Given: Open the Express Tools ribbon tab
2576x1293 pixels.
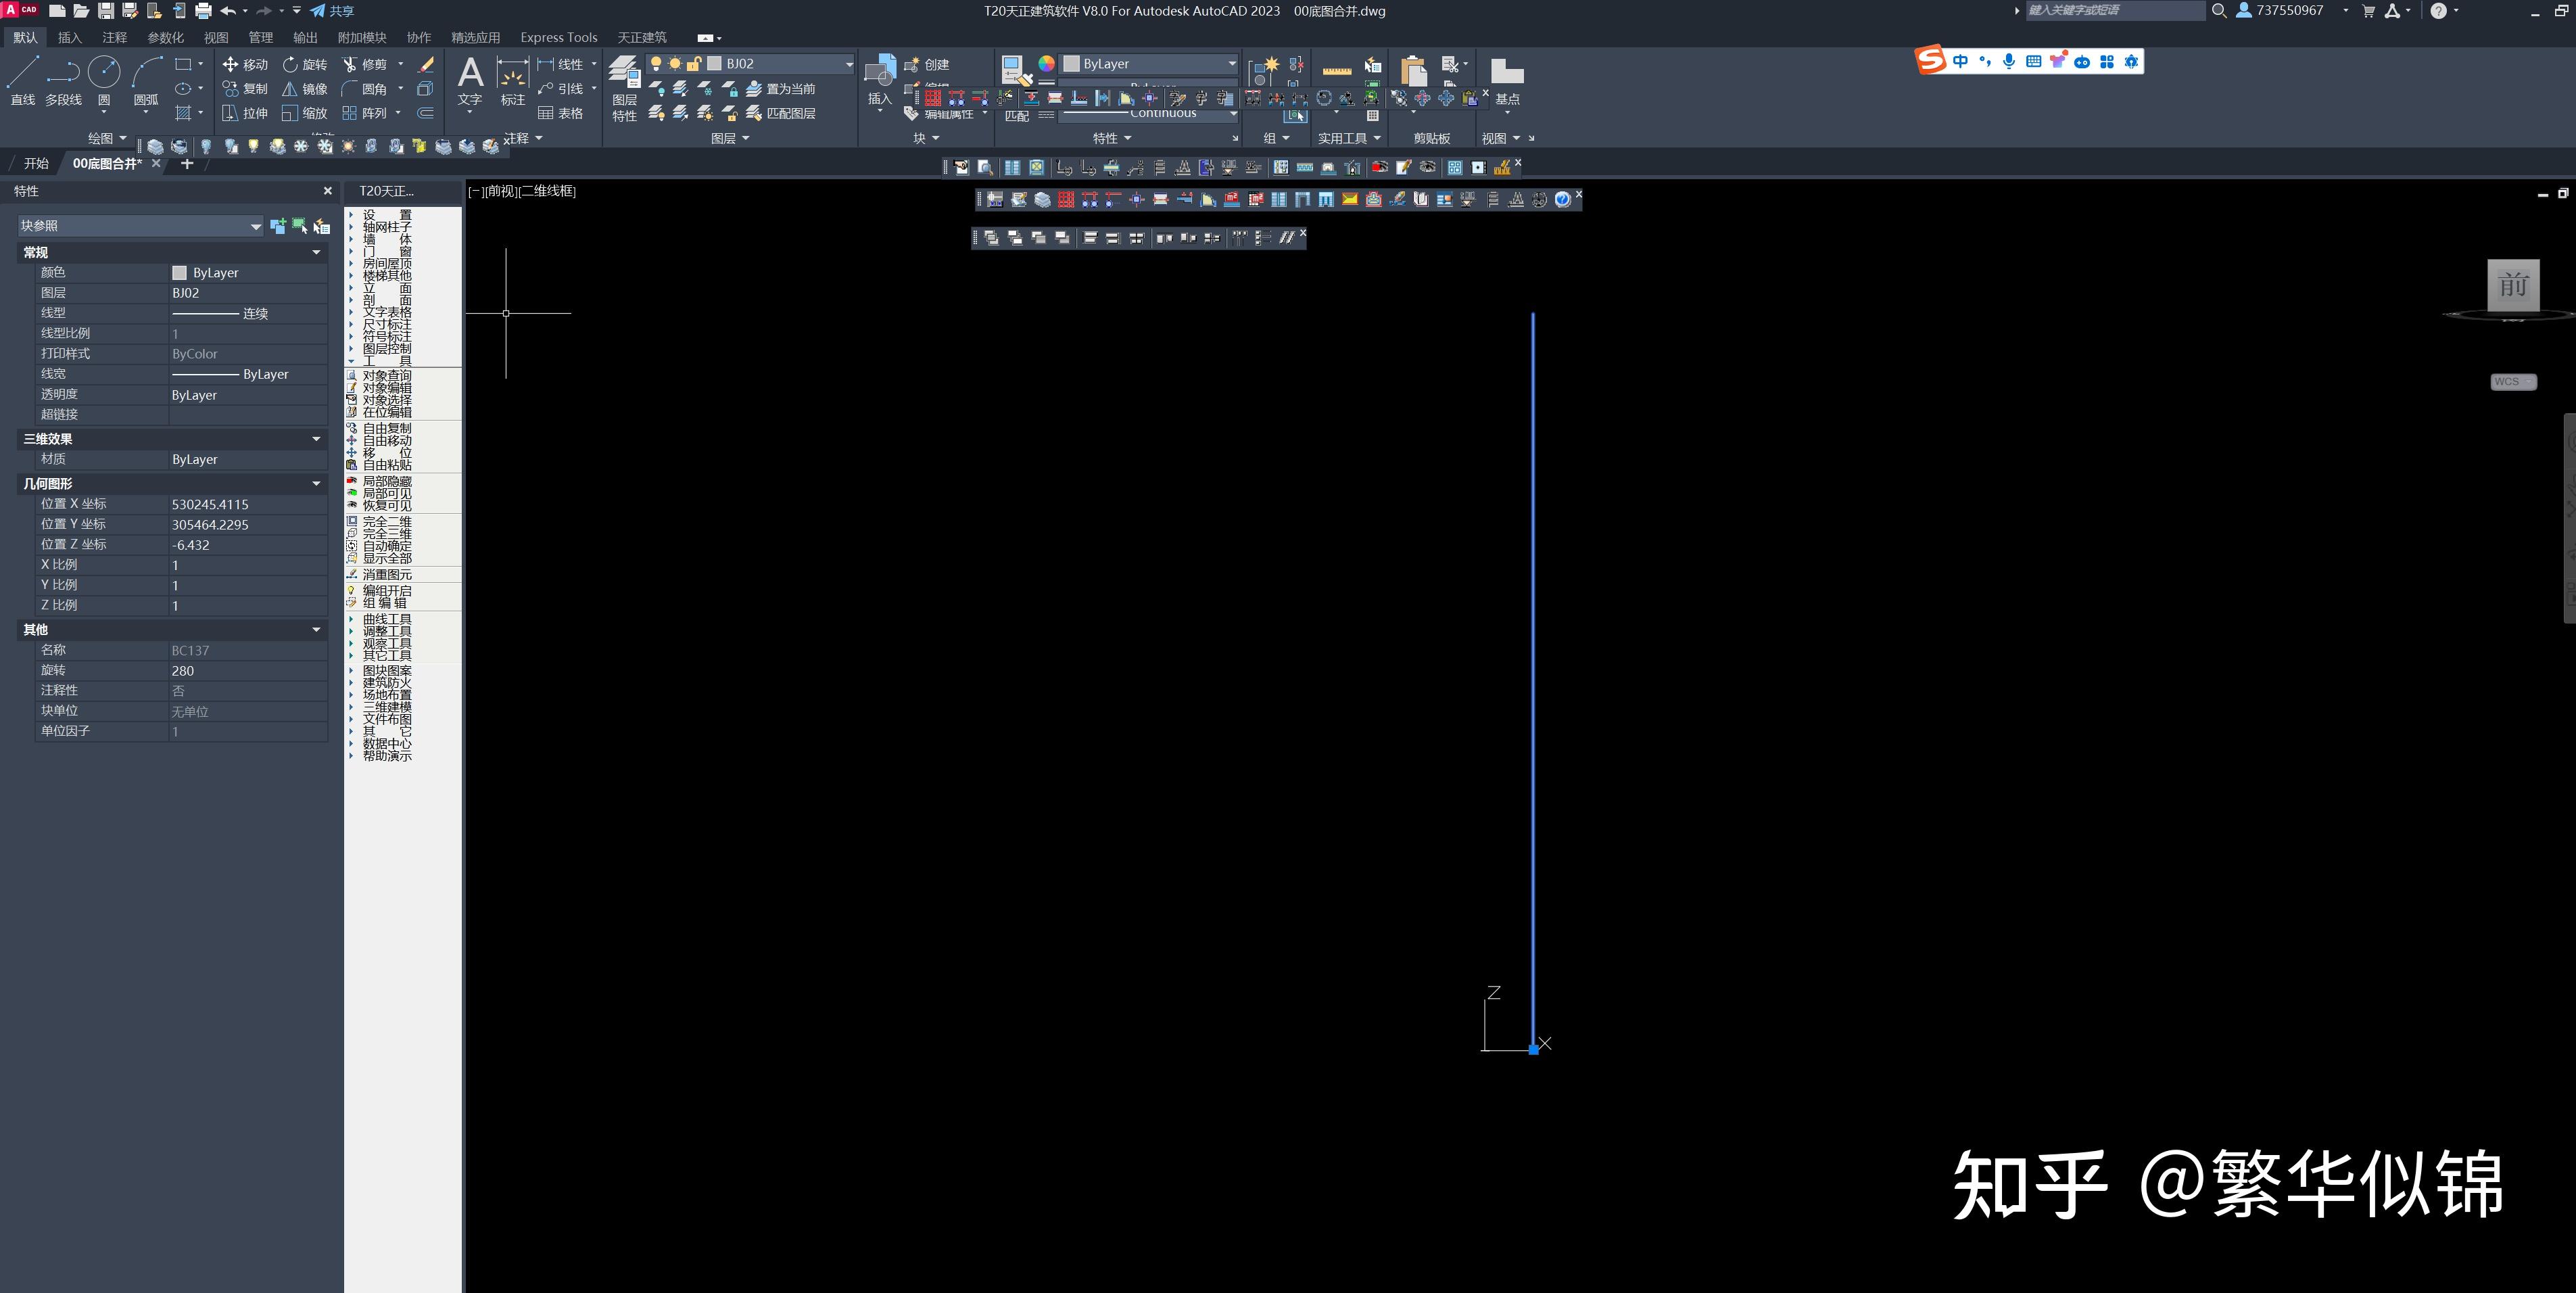Looking at the screenshot, I should [559, 38].
